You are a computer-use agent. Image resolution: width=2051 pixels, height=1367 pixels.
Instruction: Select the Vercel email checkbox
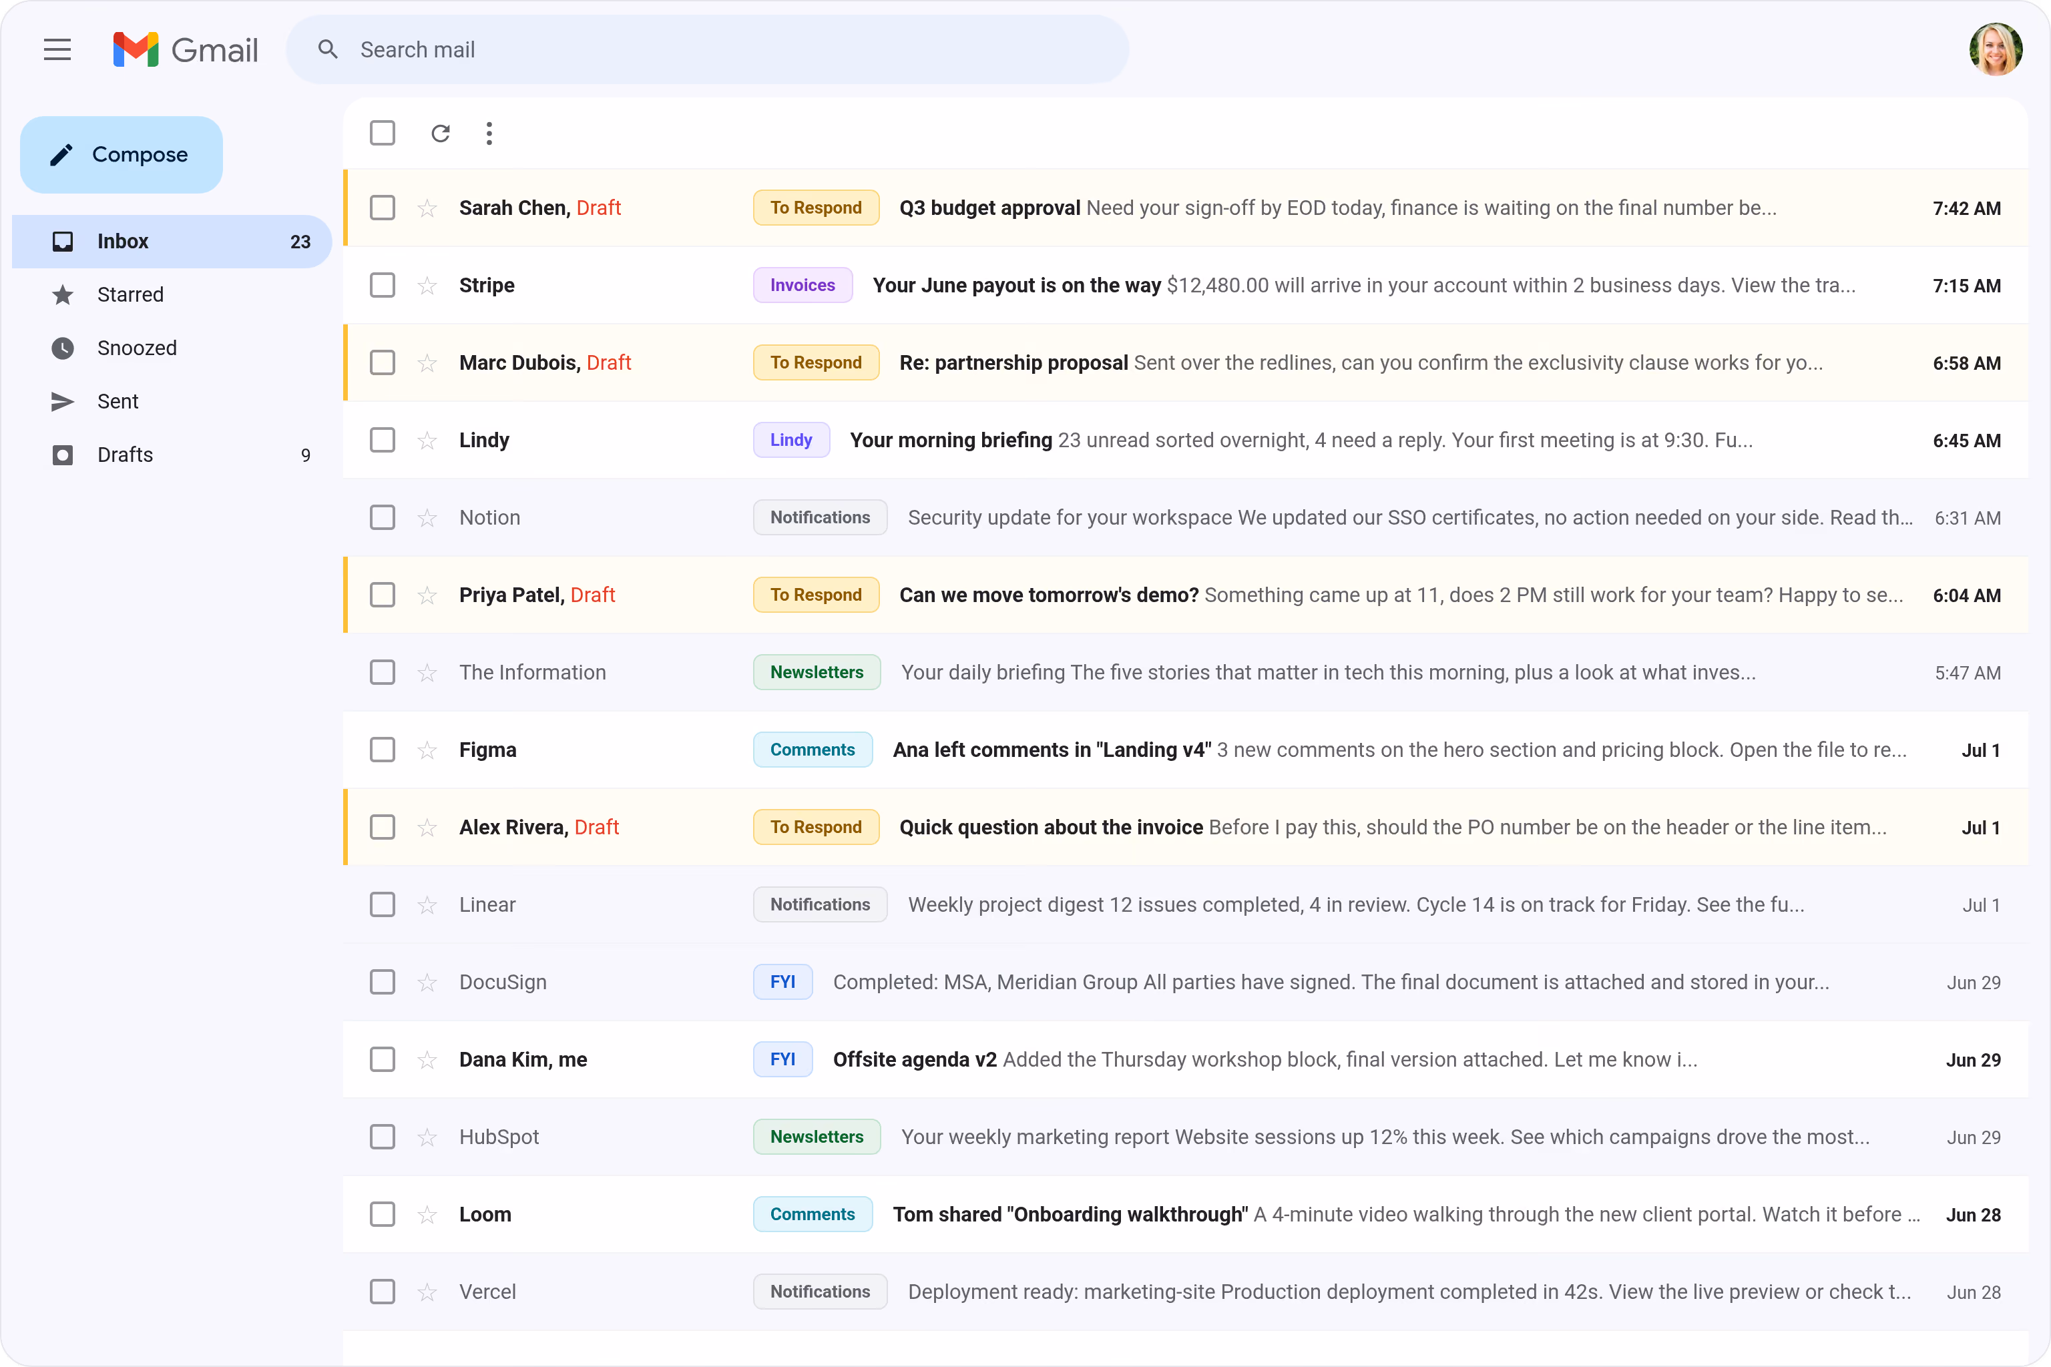pos(382,1292)
